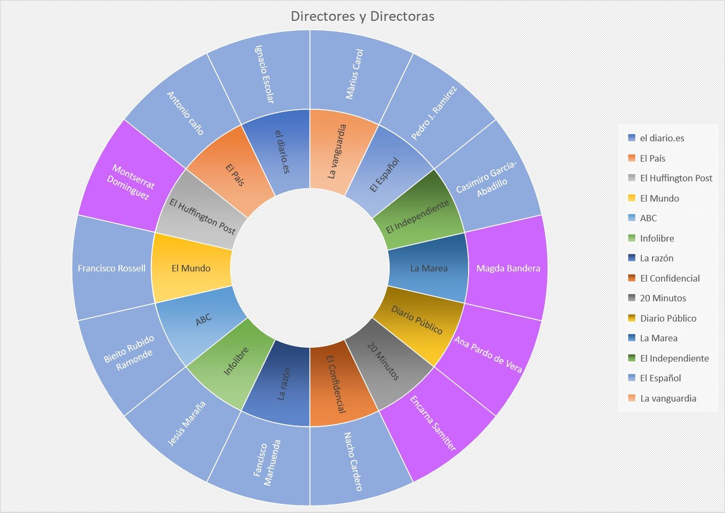Viewport: 725px width, 513px height.
Task: Select legend text Diario Público
Action: 668,318
